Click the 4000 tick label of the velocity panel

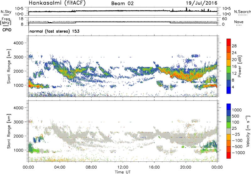click(x=18, y=108)
